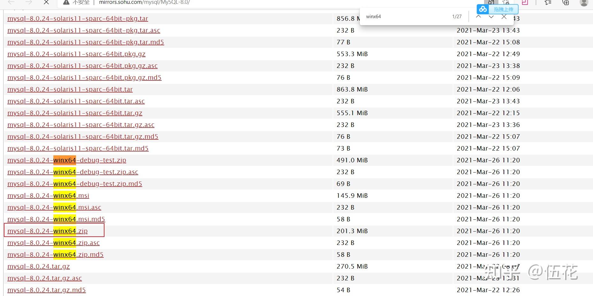
Task: Download mysql-8.0.24-winx64.zip
Action: pyautogui.click(x=47, y=231)
